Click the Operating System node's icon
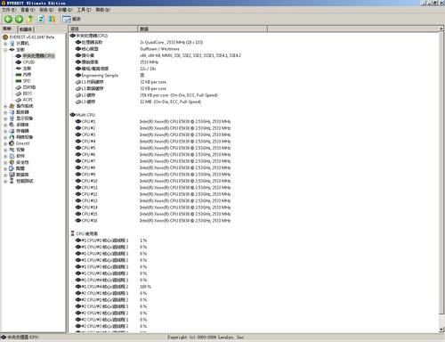This screenshot has height=342, width=445. coord(12,106)
